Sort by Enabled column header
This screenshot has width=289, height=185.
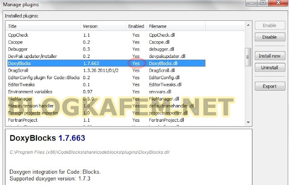[136, 26]
